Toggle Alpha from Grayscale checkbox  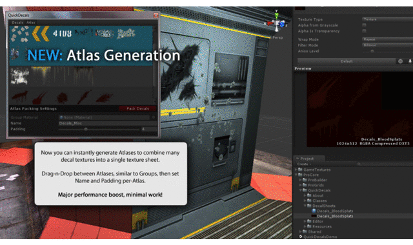364,25
